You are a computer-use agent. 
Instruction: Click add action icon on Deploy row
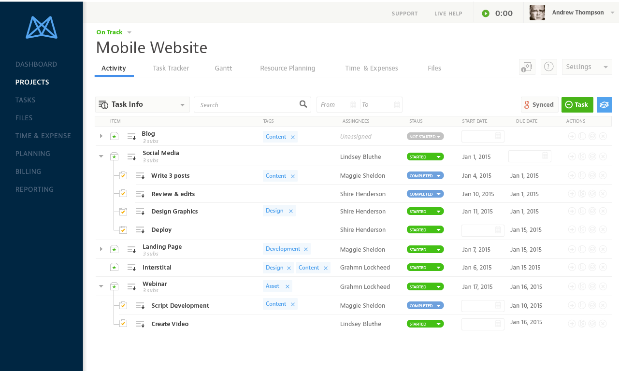(x=572, y=230)
